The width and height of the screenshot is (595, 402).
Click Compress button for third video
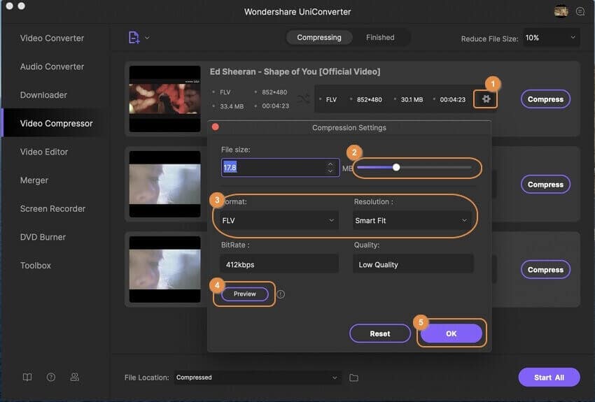coord(545,270)
